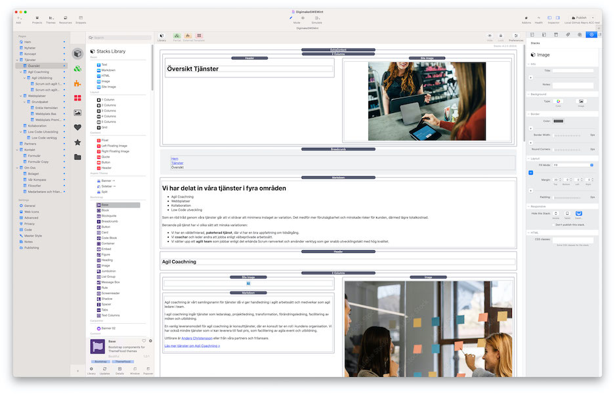The image size is (615, 394).
Task: Check the Don't publish this stack option
Action: click(555, 225)
